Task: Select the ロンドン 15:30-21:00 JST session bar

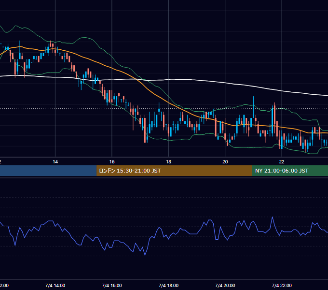Action: (174, 171)
